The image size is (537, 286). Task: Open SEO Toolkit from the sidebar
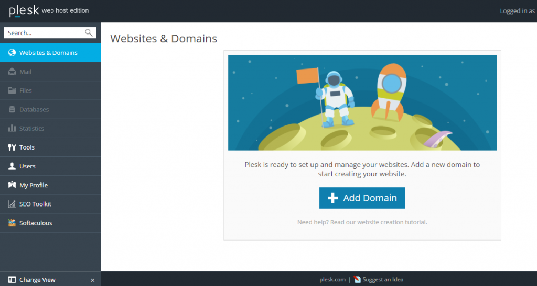pyautogui.click(x=35, y=204)
